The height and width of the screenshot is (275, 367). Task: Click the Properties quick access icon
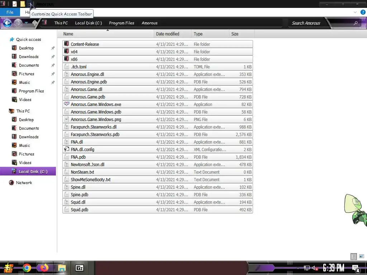[14, 4]
